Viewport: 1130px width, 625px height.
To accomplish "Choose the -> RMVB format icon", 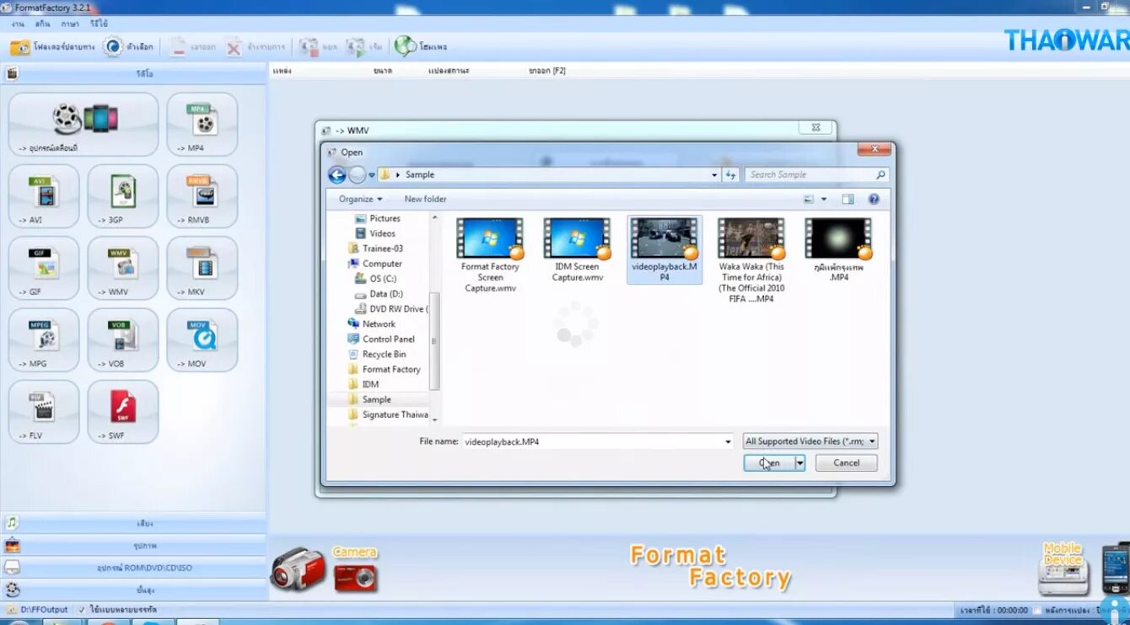I will 202,196.
